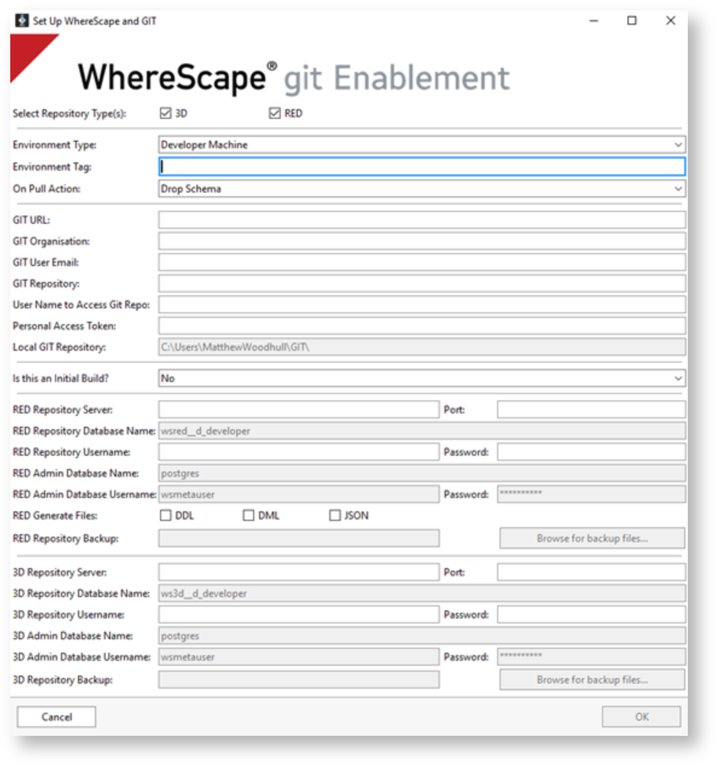This screenshot has height=766, width=718.
Task: Click the 3D Admin Database Username field
Action: coord(299,657)
